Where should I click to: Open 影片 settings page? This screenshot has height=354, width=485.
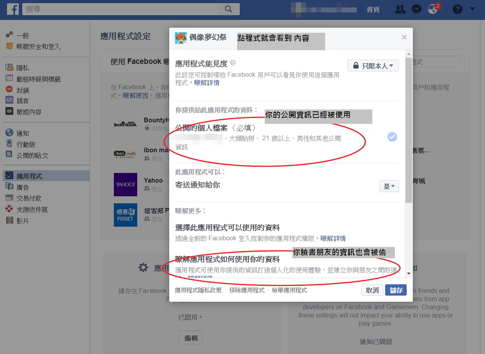pyautogui.click(x=22, y=221)
